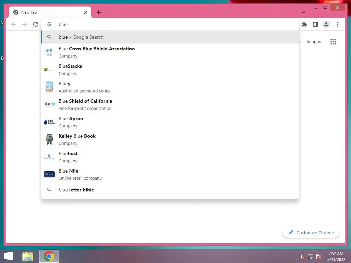The height and width of the screenshot is (263, 351).
Task: Select the Blue Apron suggestion
Action: 170,122
